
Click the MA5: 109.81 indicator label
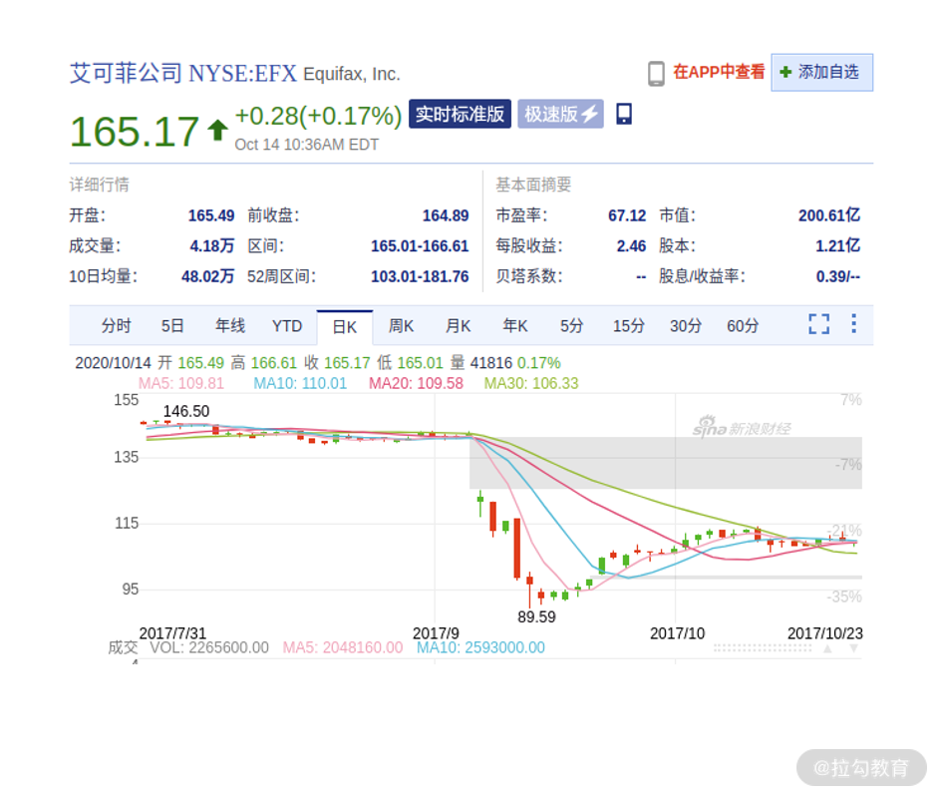180,383
